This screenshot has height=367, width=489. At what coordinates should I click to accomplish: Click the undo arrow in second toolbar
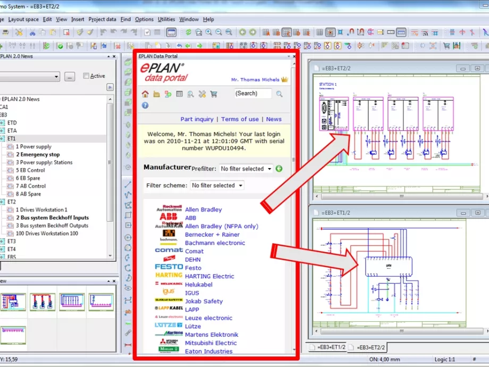point(179,46)
